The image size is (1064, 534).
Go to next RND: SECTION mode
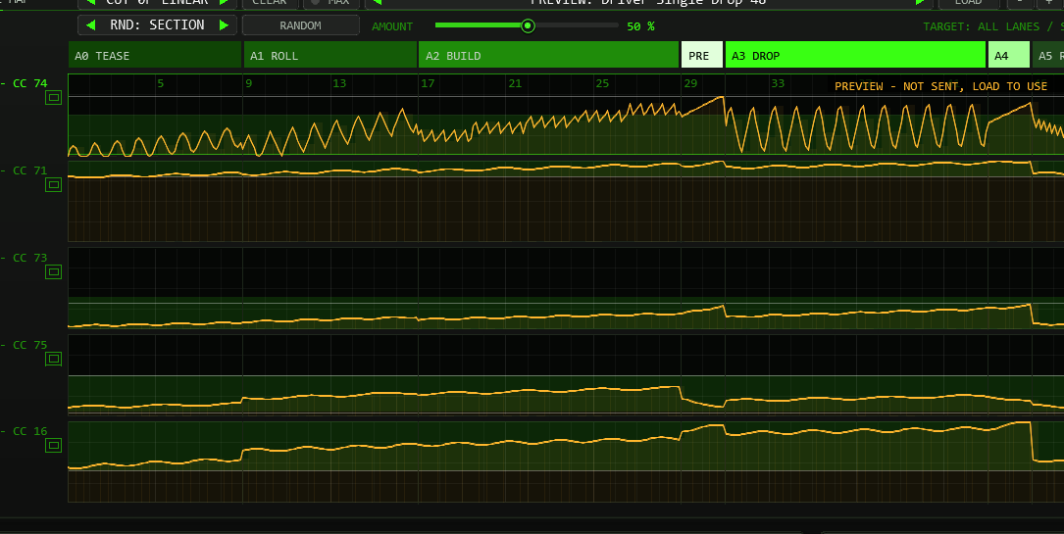click(x=224, y=25)
